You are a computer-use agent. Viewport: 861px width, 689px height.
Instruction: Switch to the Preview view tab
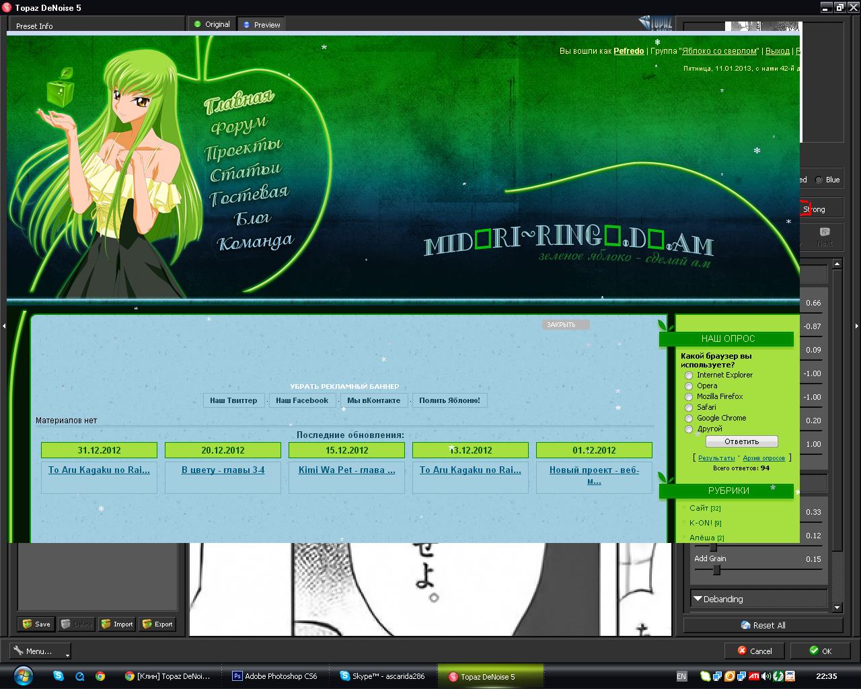point(262,24)
